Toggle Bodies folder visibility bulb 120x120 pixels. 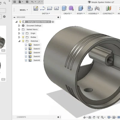click(x=23, y=37)
